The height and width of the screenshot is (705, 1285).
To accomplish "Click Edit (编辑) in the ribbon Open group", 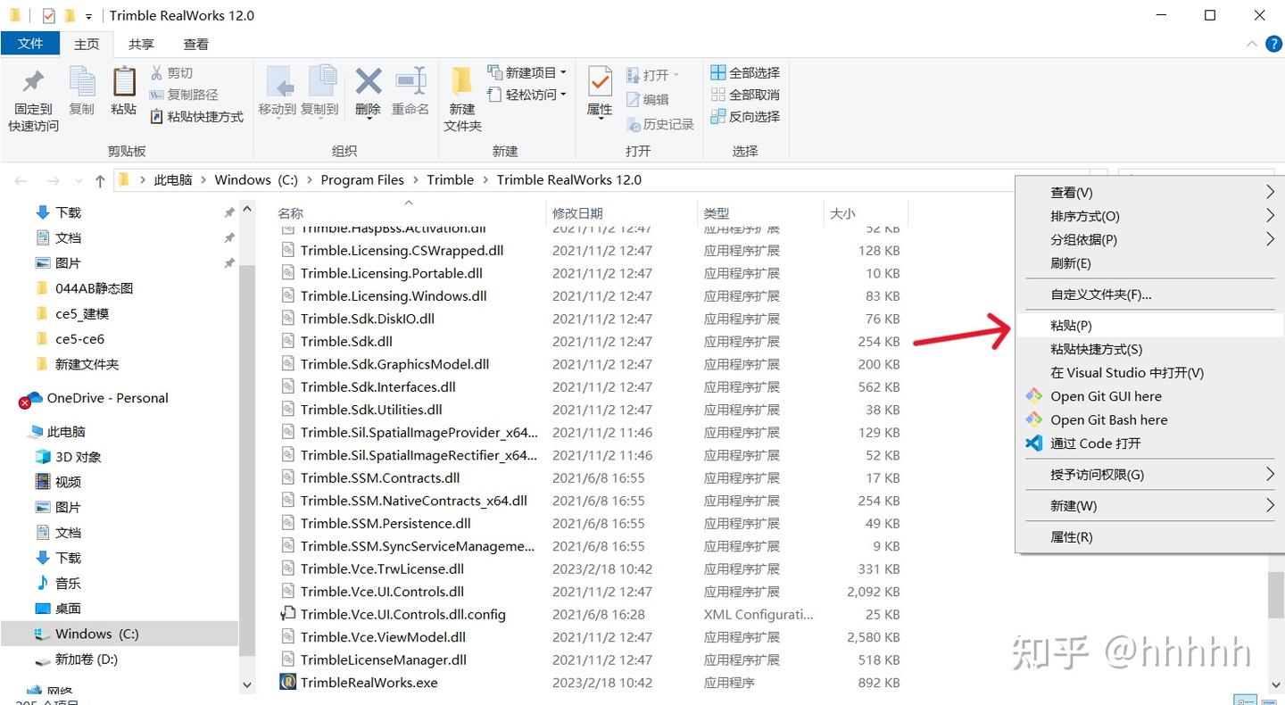I will 647,100.
